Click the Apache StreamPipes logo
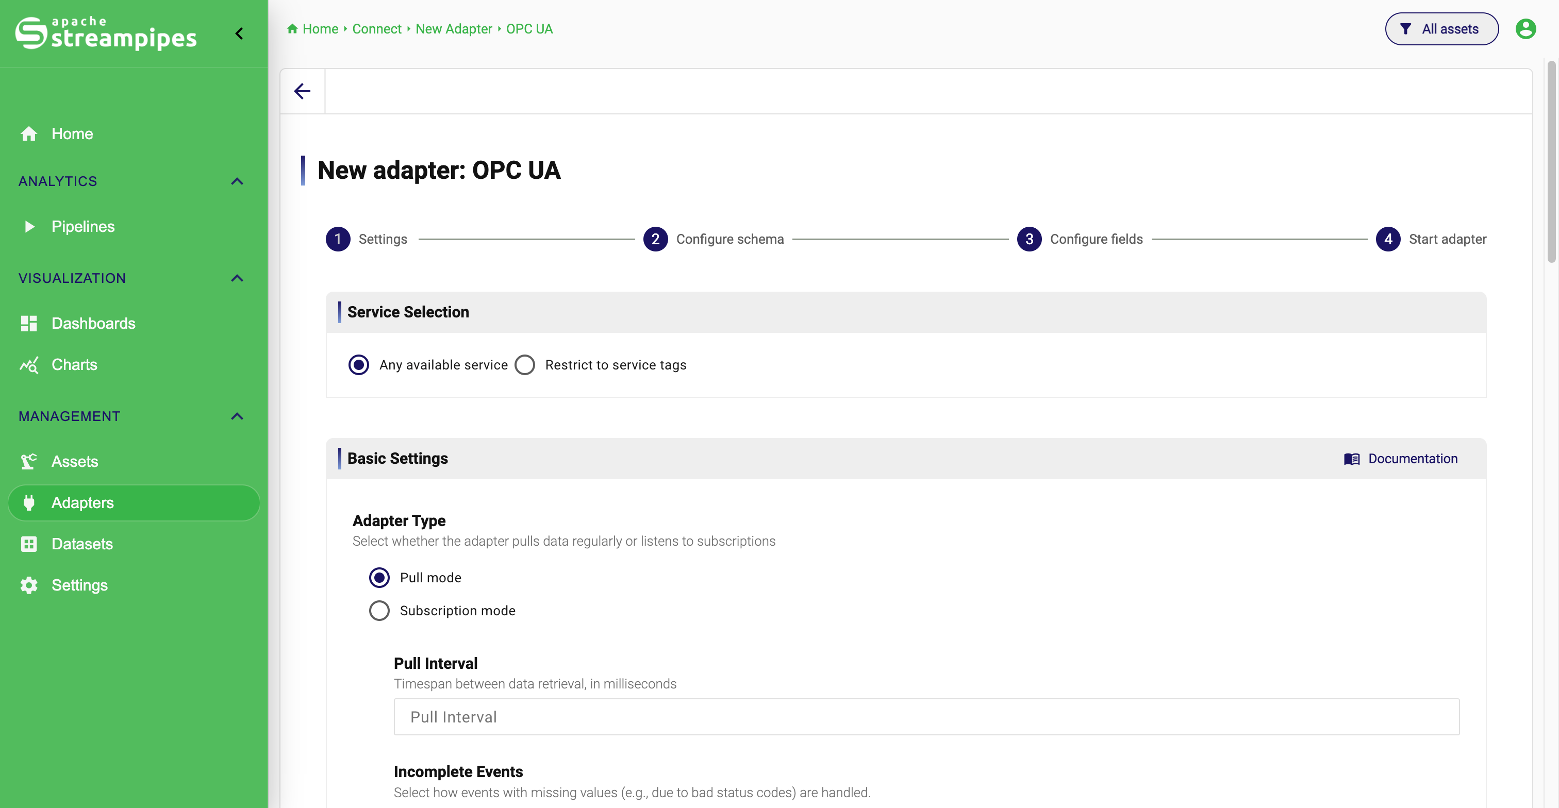Screen dimensions: 1559x808 (x=106, y=33)
